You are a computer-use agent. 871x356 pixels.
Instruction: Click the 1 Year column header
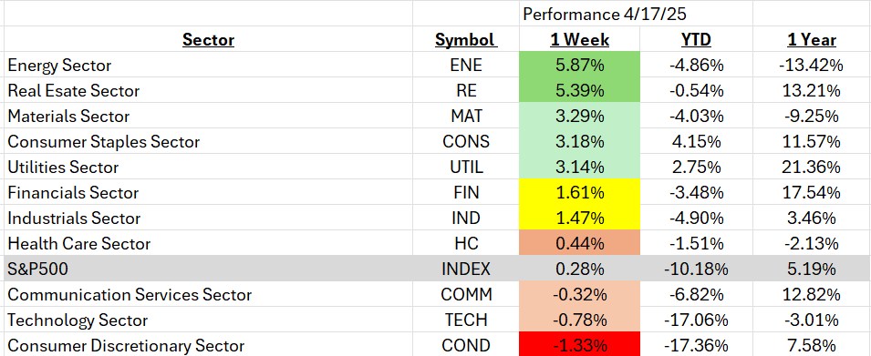[812, 40]
